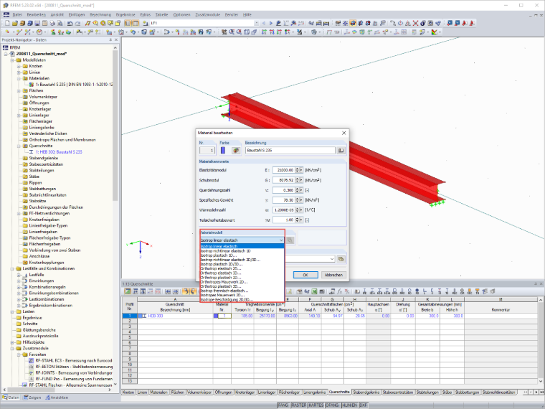Switch to the Materialien table tab
This screenshot has height=409, width=545.
tap(159, 392)
